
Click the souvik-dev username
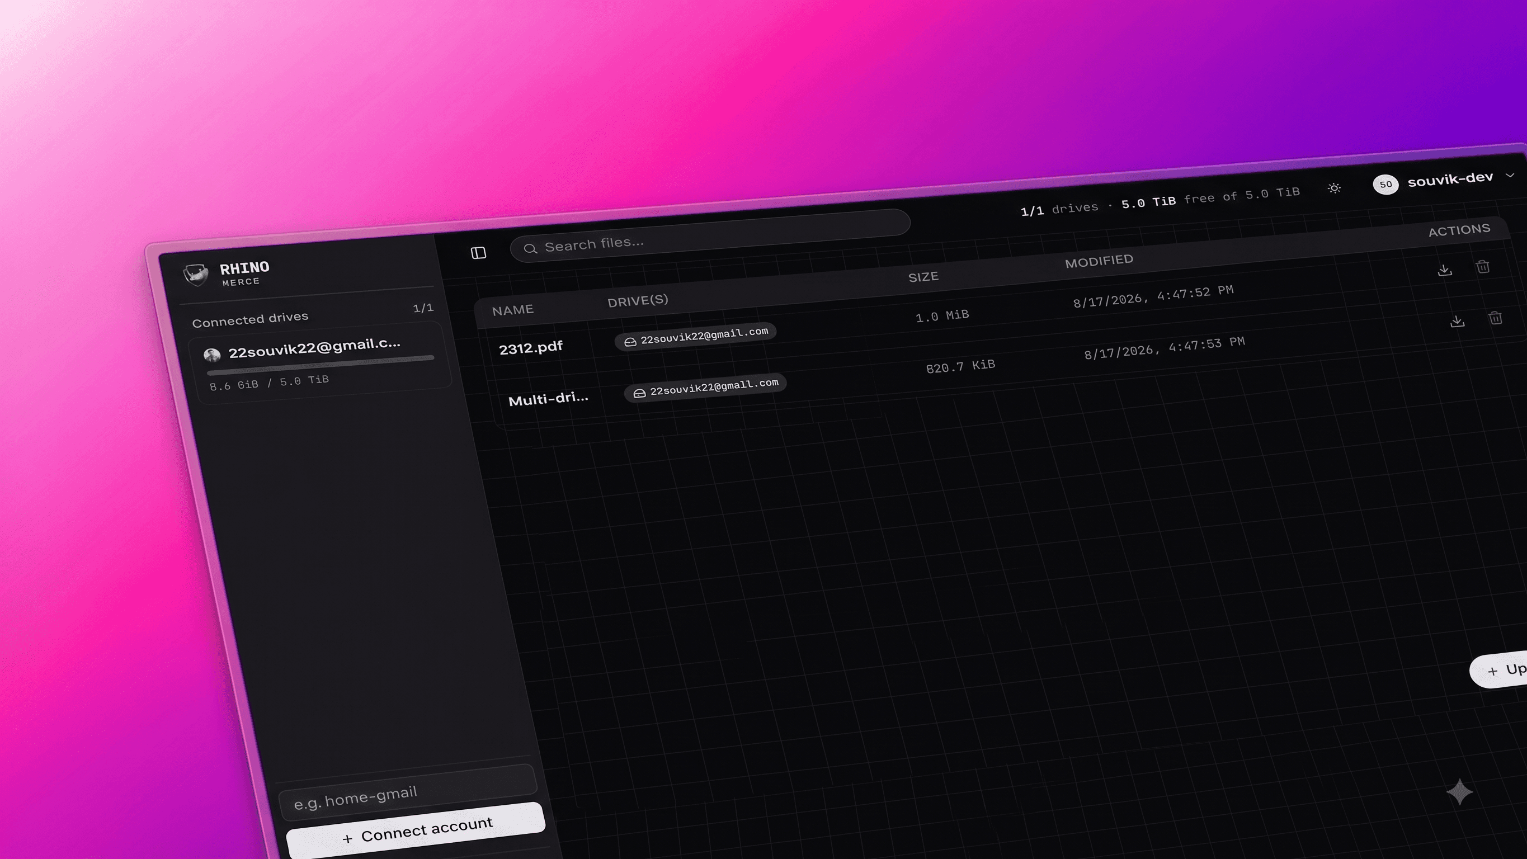coord(1450,178)
